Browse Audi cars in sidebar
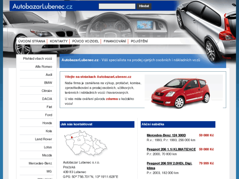Screen dimensions: 239x179 (x=49, y=75)
